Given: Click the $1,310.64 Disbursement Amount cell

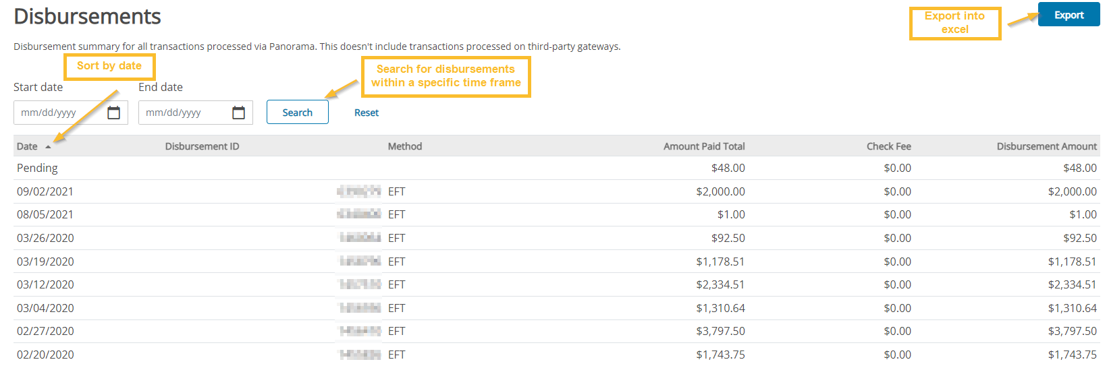Looking at the screenshot, I should click(x=1073, y=308).
